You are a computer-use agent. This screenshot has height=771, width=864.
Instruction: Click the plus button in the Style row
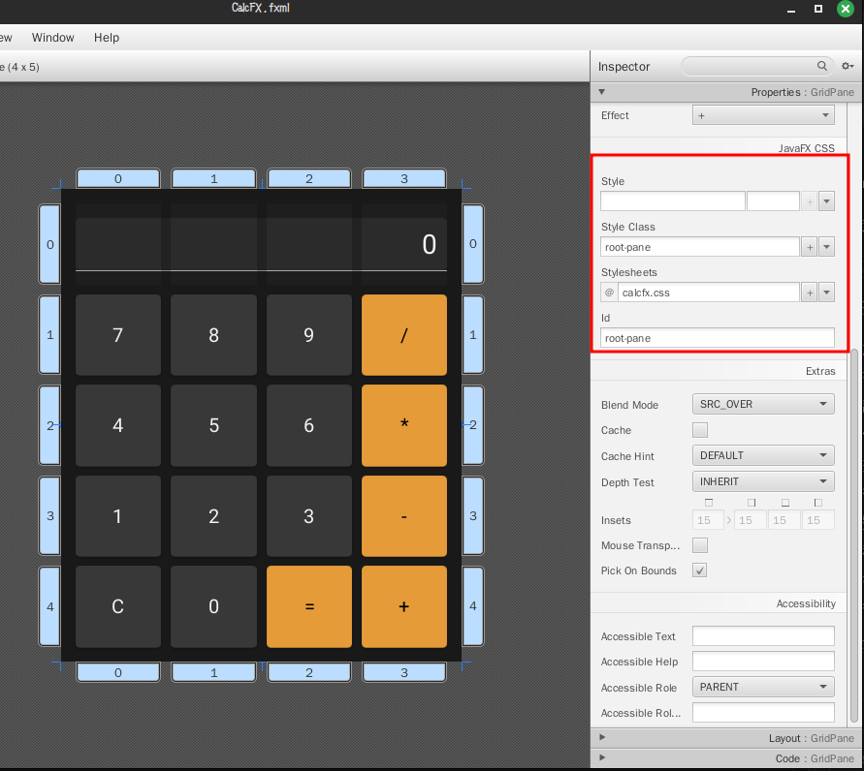coord(810,201)
